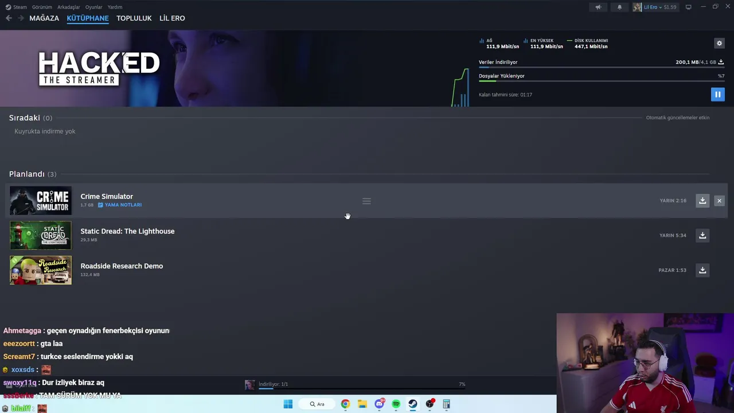734x413 pixels.
Task: Open Static Dread game thumbnail
Action: 41,235
